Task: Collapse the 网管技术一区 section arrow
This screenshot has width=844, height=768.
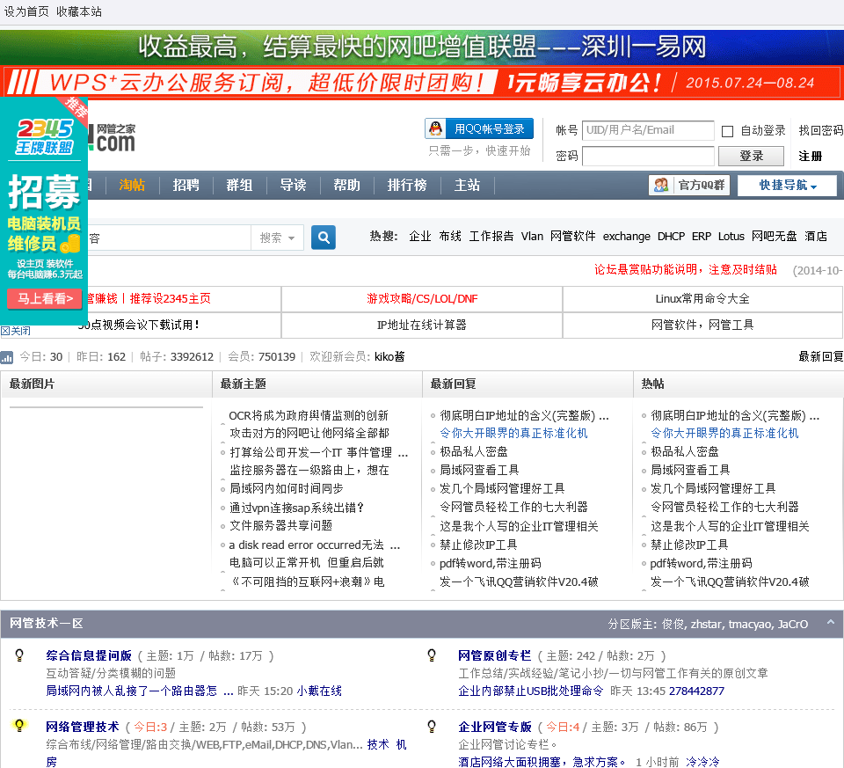Action: (831, 622)
